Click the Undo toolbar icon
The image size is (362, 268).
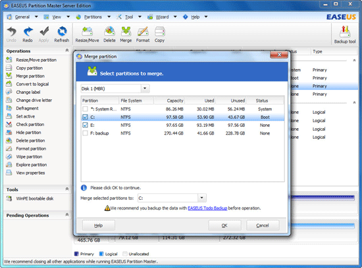(11, 32)
